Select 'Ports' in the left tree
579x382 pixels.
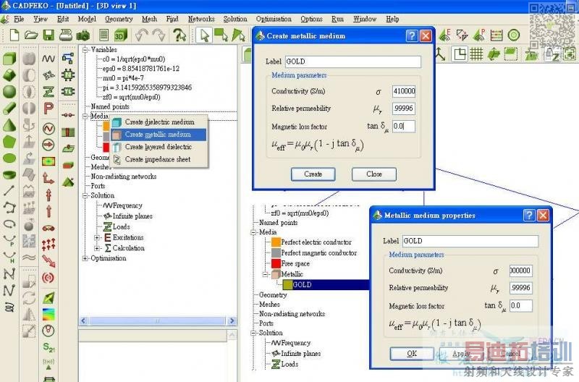tap(98, 186)
